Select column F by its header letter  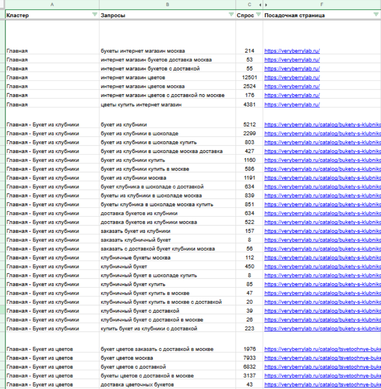(x=322, y=5)
